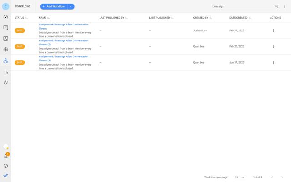Sort by Last Published column icon
The width and height of the screenshot is (291, 182).
(172, 18)
